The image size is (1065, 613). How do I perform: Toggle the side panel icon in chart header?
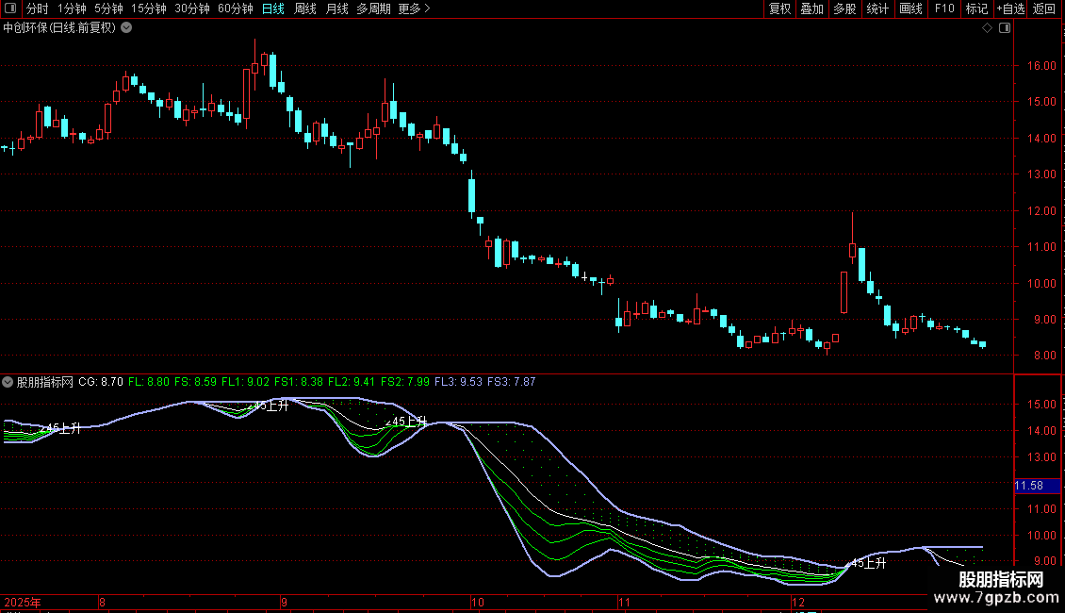click(1005, 28)
